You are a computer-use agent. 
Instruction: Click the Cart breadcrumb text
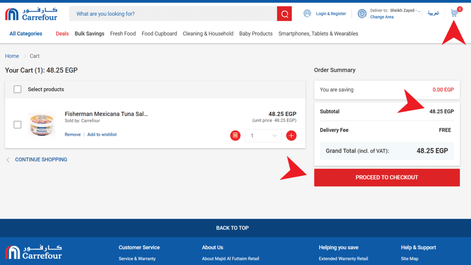[x=34, y=56]
